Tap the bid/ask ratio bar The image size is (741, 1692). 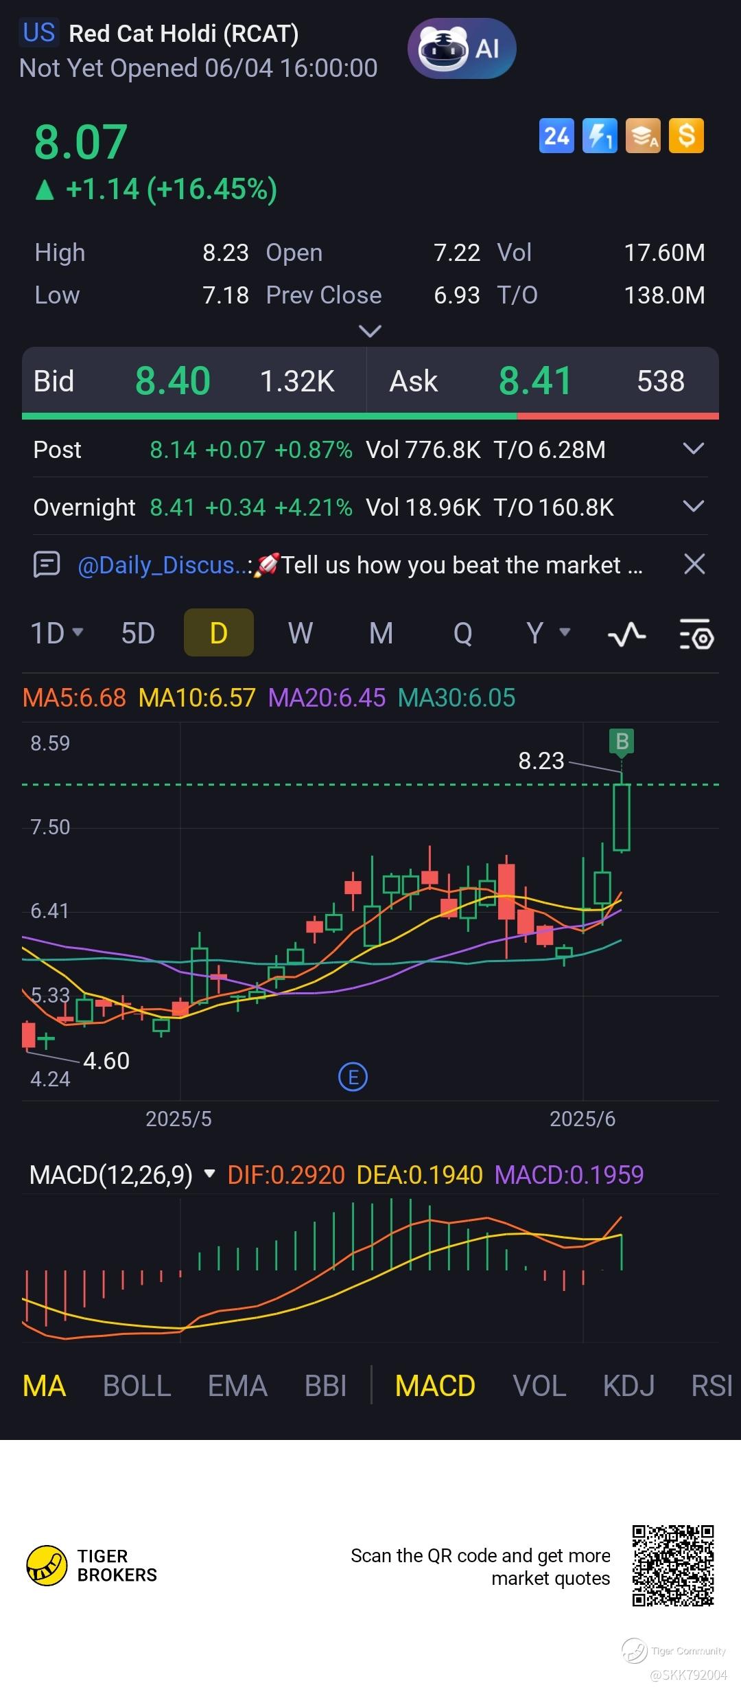[x=370, y=416]
